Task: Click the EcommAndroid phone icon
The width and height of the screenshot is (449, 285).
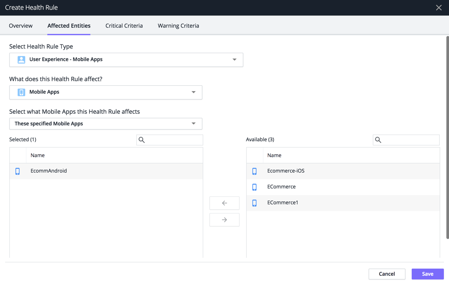Action: point(18,171)
